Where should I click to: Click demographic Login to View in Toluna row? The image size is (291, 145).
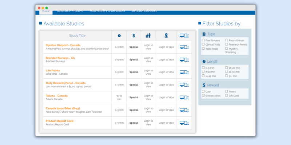pos(148,98)
